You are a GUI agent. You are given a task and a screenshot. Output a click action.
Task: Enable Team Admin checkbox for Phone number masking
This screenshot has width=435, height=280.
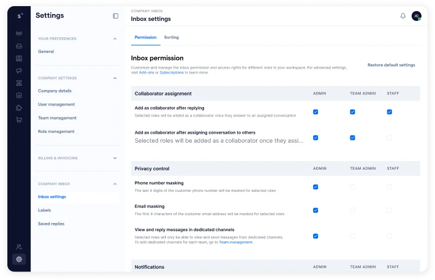pos(352,187)
